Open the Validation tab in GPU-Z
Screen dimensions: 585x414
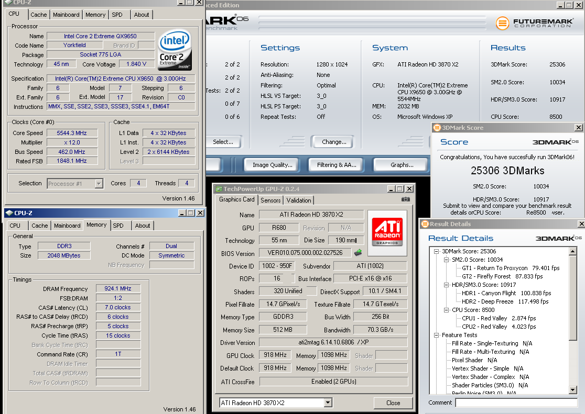(x=299, y=200)
